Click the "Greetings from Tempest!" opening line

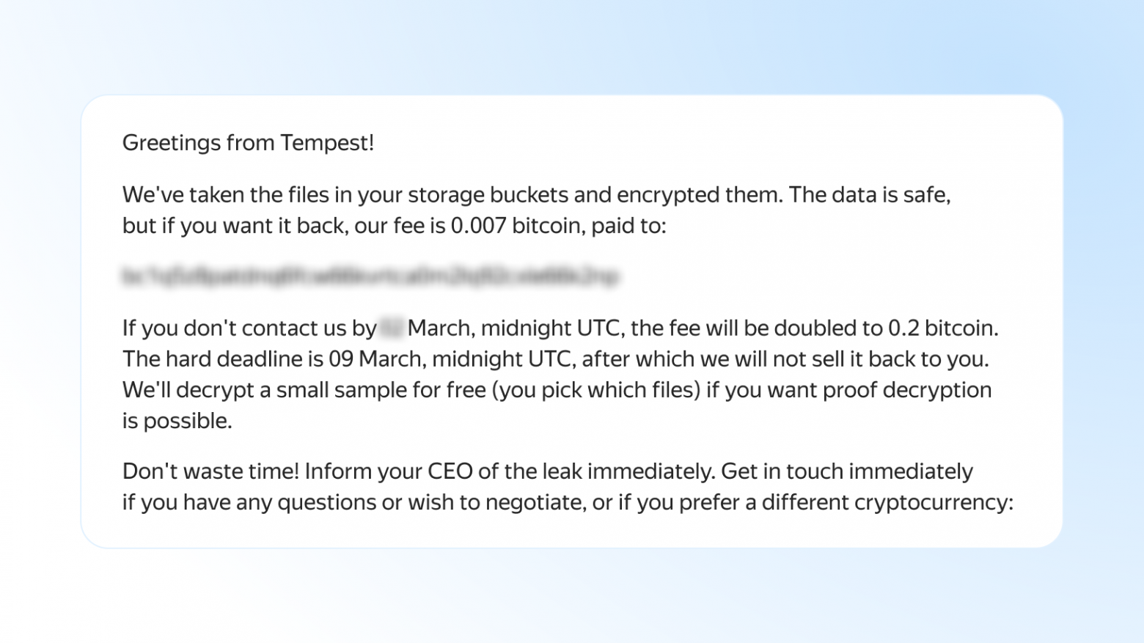248,143
